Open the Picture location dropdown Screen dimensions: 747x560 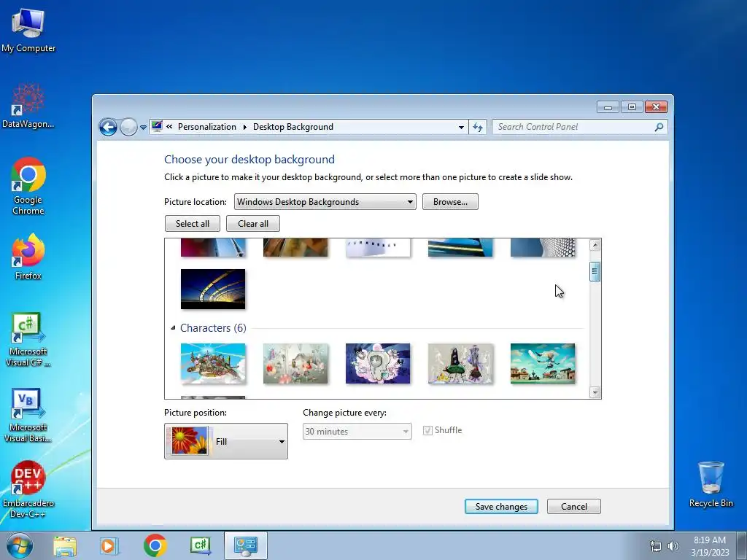(x=325, y=202)
